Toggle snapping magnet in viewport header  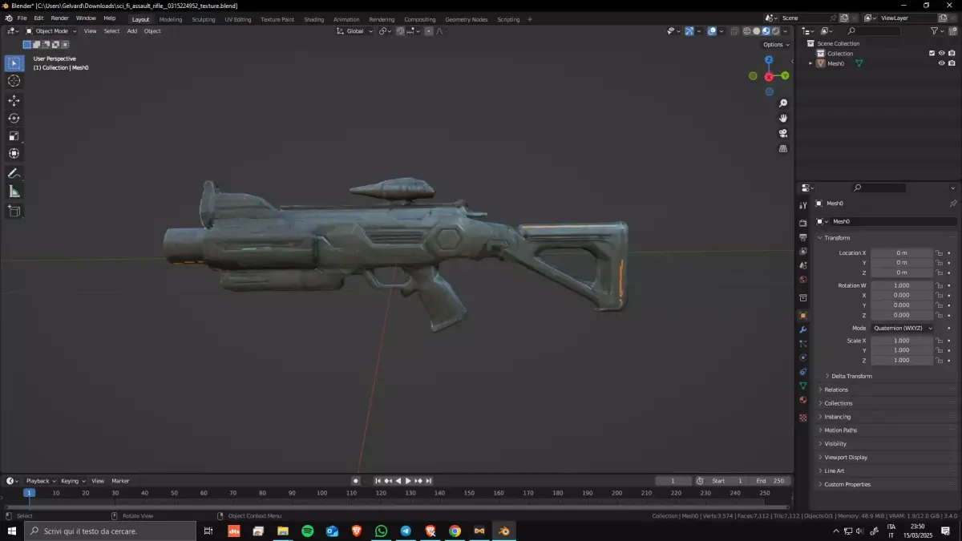[398, 31]
